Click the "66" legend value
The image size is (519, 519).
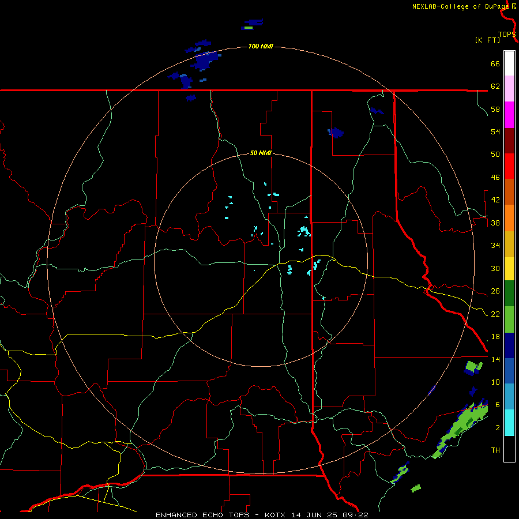tap(495, 63)
